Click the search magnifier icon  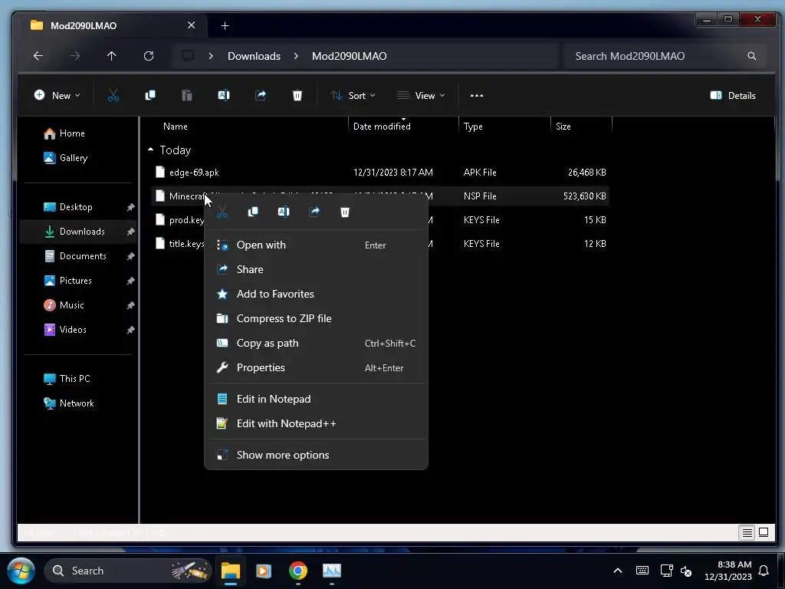[752, 56]
